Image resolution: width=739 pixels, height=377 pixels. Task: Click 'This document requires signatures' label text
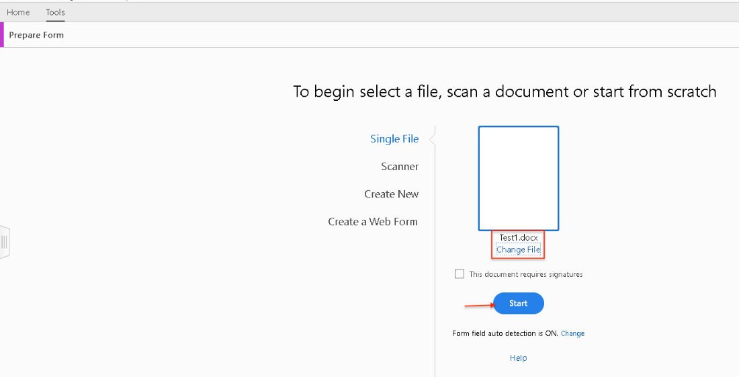pos(525,274)
